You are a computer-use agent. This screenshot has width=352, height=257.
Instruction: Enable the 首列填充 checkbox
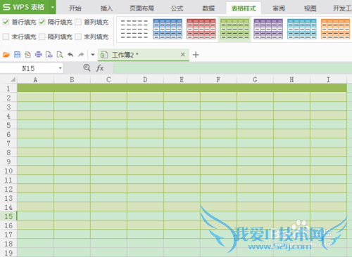(x=78, y=22)
